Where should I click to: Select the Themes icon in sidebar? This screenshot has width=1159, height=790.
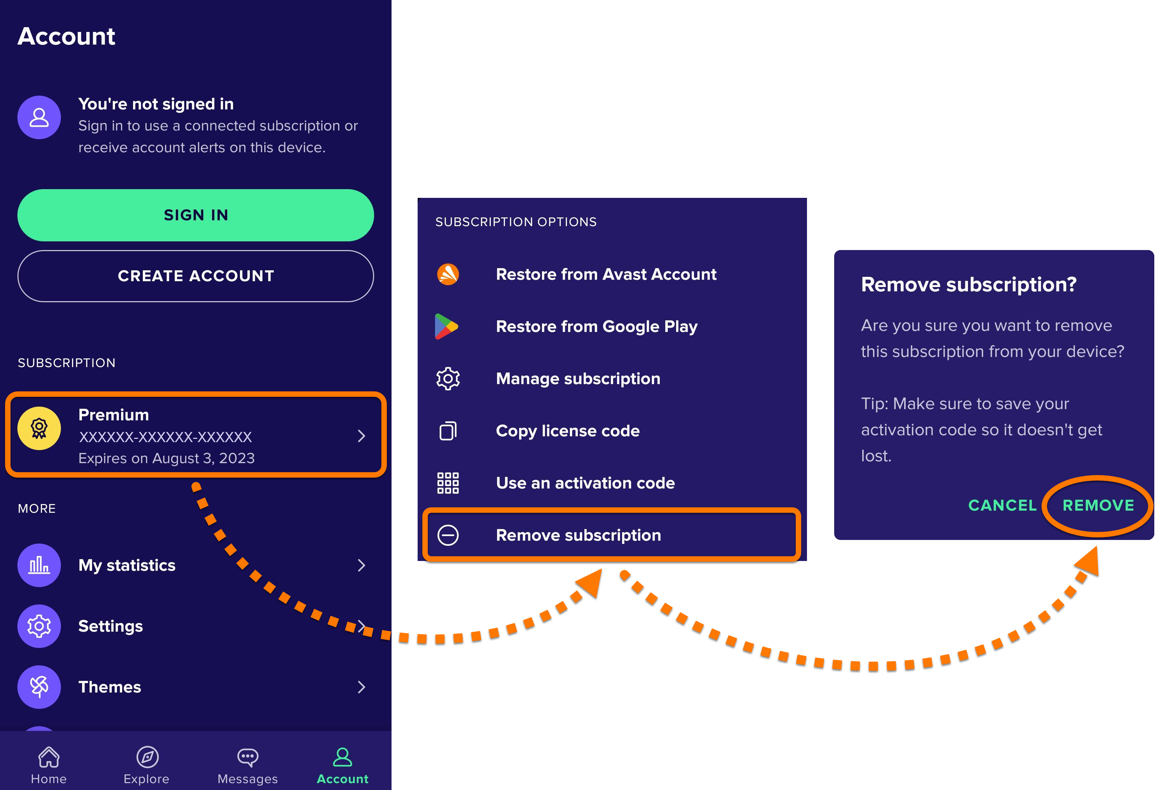37,686
